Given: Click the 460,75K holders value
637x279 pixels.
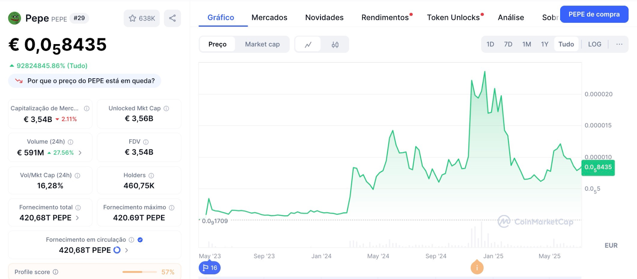Looking at the screenshot, I should (x=139, y=186).
